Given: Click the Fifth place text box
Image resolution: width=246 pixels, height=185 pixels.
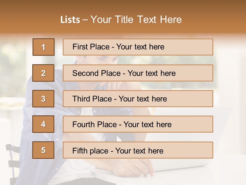Looking at the screenshot, I should point(138,150).
